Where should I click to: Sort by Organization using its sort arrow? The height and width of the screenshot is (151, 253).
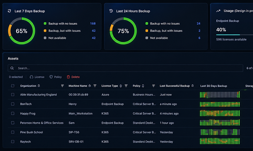[x=39, y=86]
